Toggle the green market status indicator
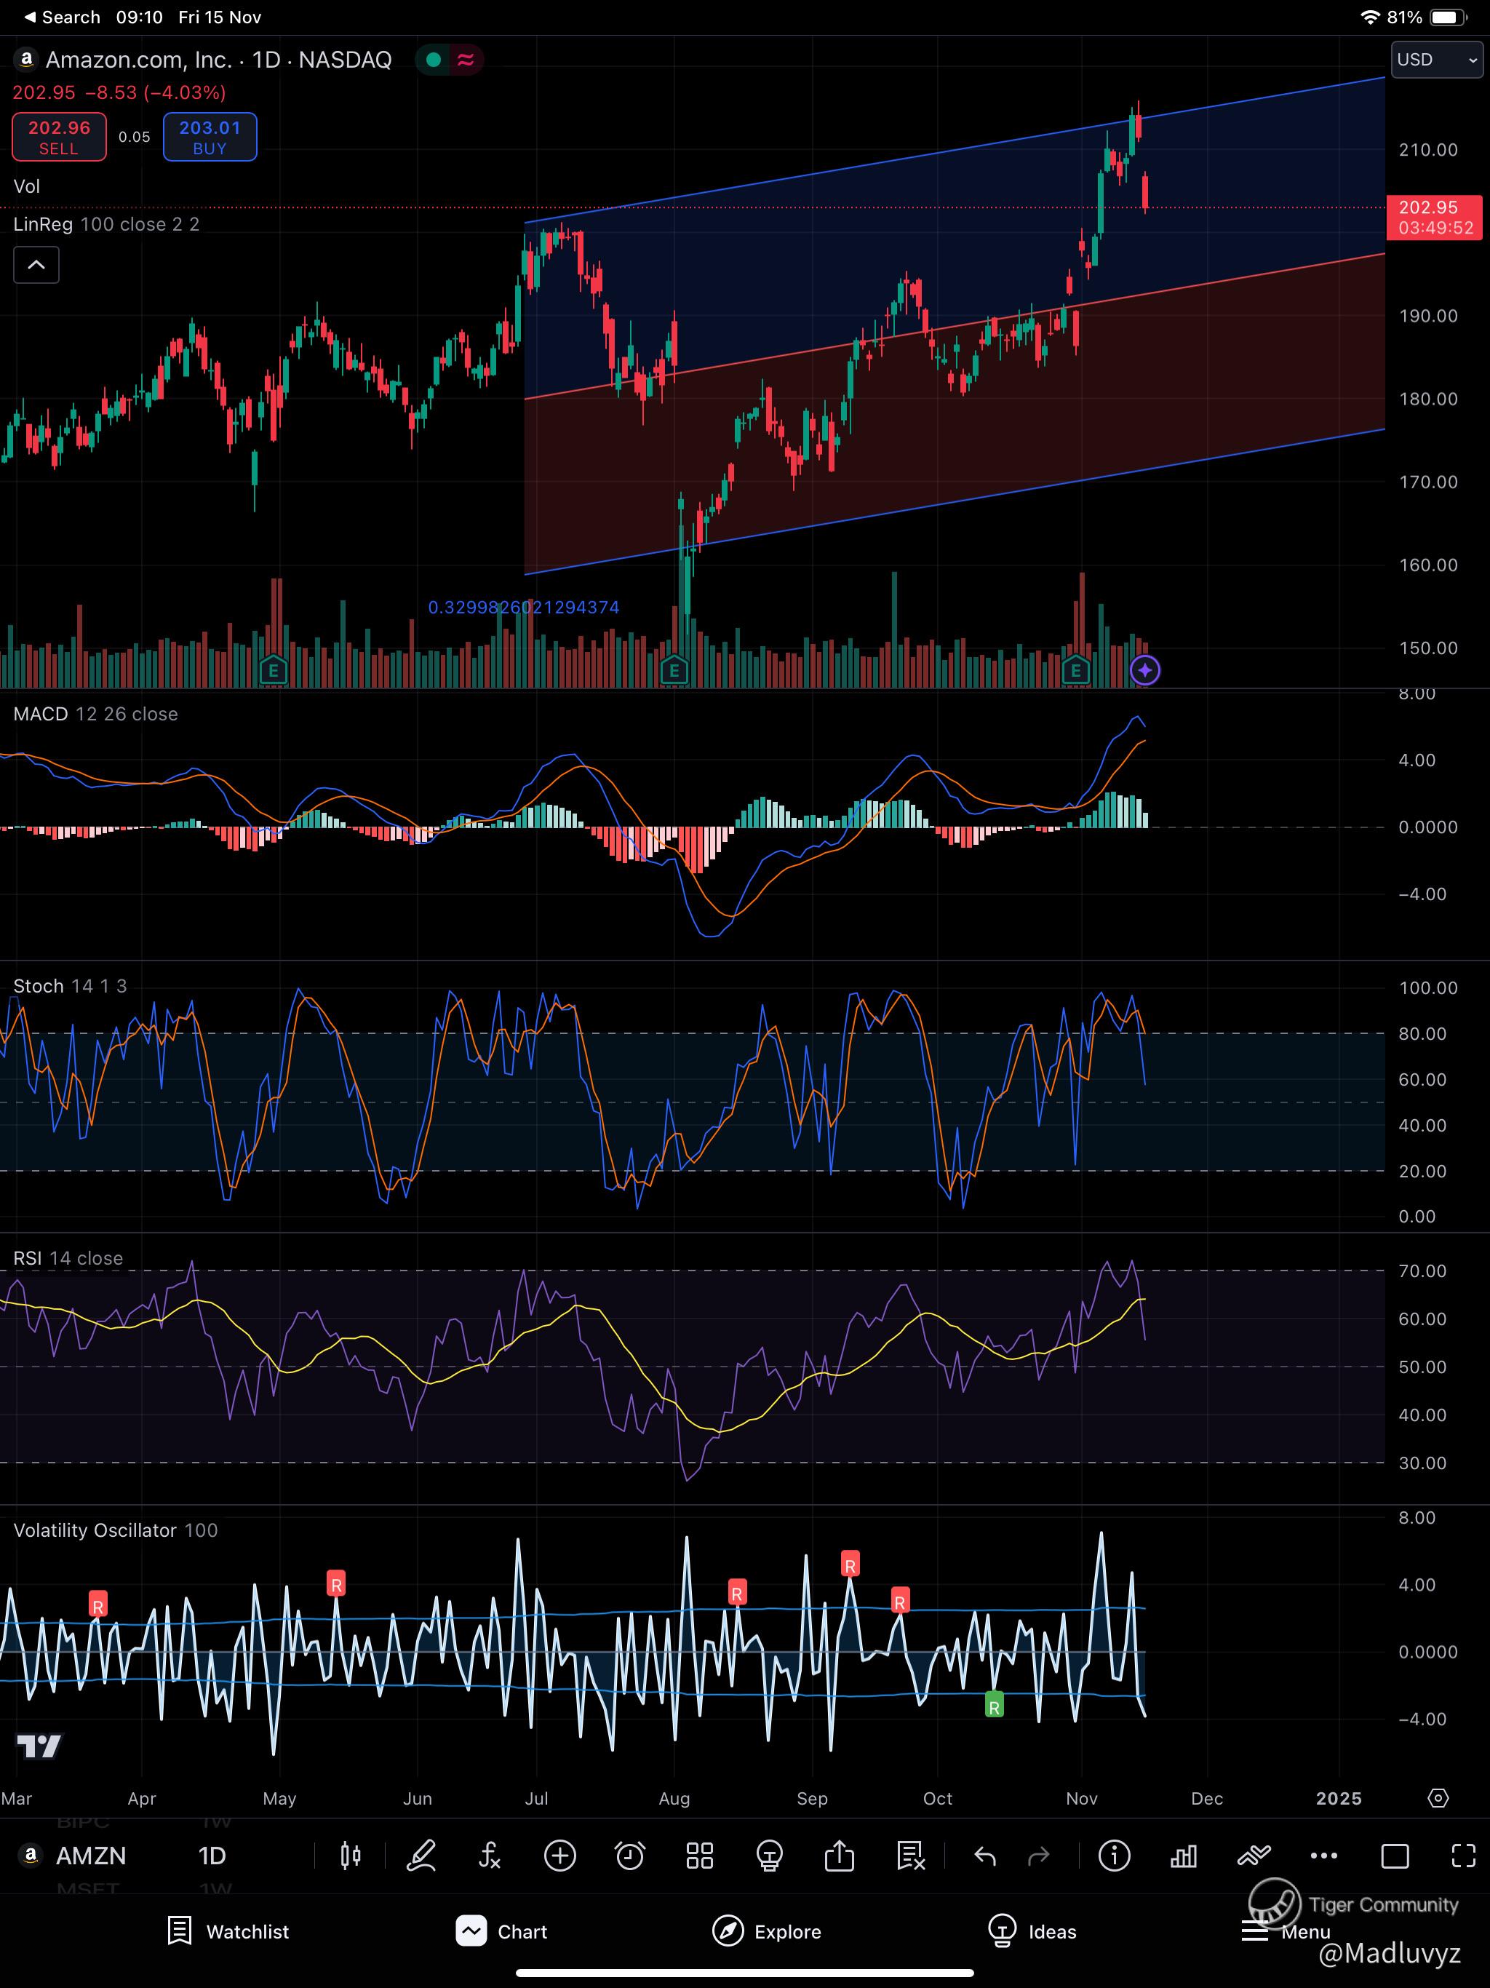The height and width of the screenshot is (1988, 1490). click(x=433, y=60)
